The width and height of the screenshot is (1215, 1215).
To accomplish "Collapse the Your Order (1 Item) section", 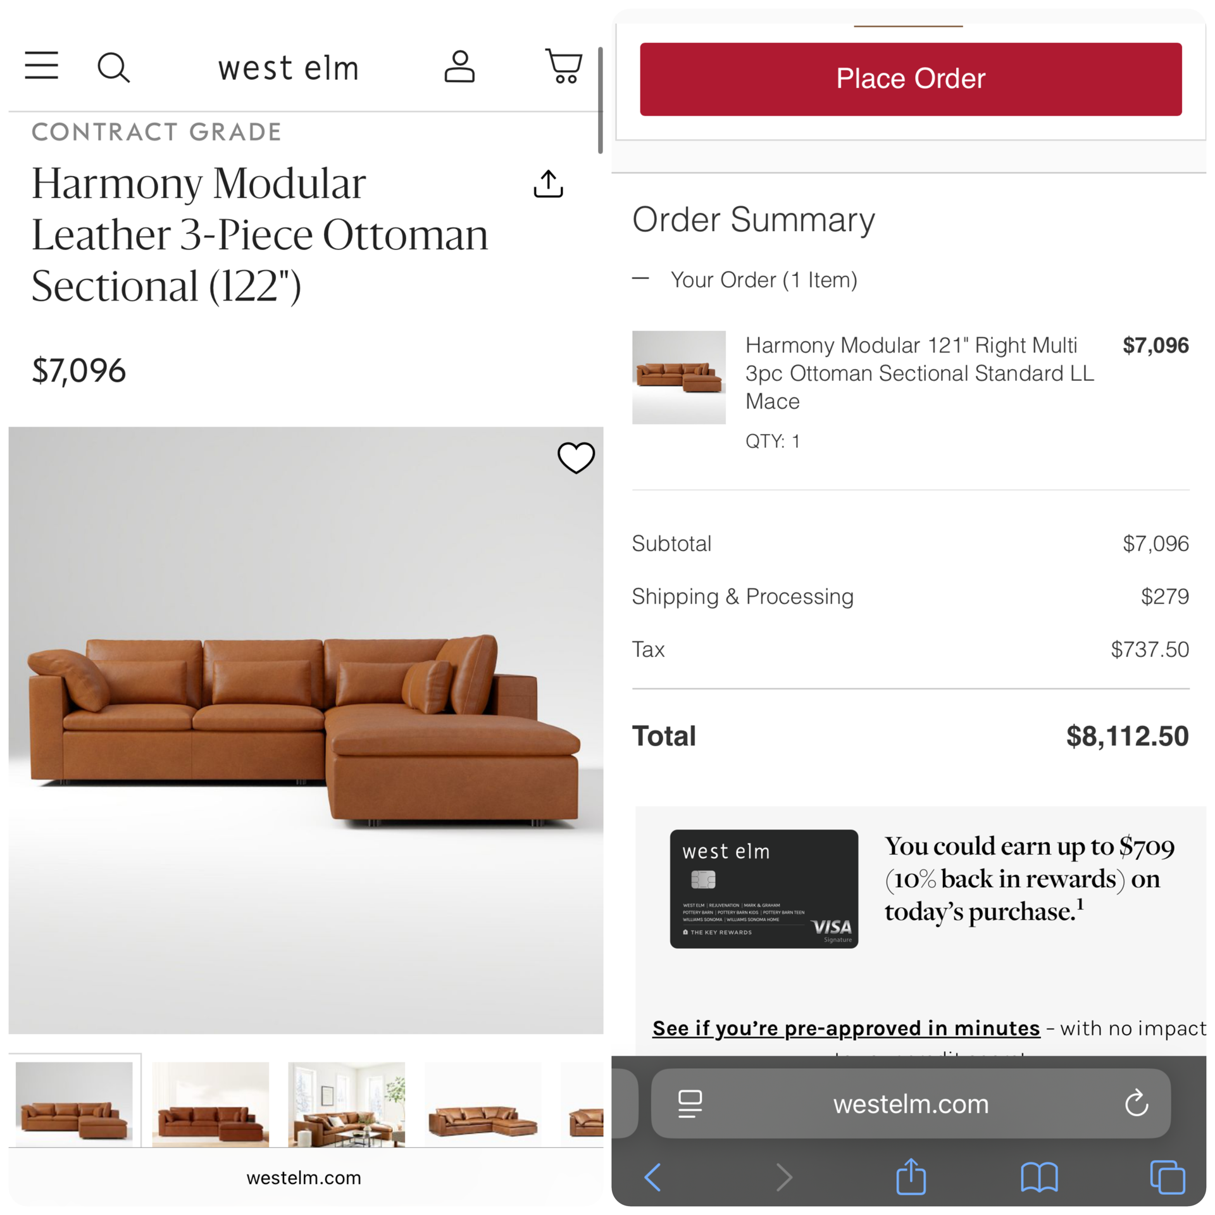I will click(x=641, y=279).
